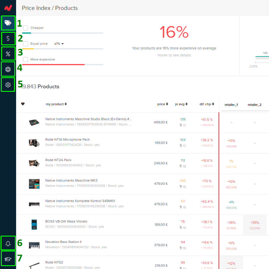The height and width of the screenshot is (269, 269).
Task: Click the lightning icon in the Komplete Kontrol S49MKII row
Action: point(181,207)
